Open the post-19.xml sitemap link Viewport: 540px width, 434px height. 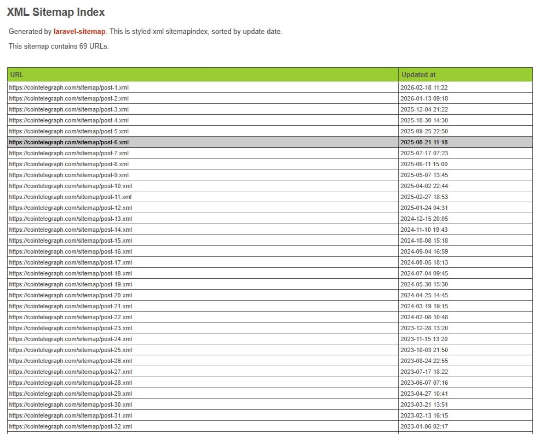click(x=71, y=284)
